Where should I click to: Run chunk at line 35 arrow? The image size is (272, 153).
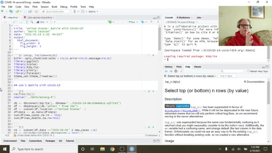coord(153,127)
